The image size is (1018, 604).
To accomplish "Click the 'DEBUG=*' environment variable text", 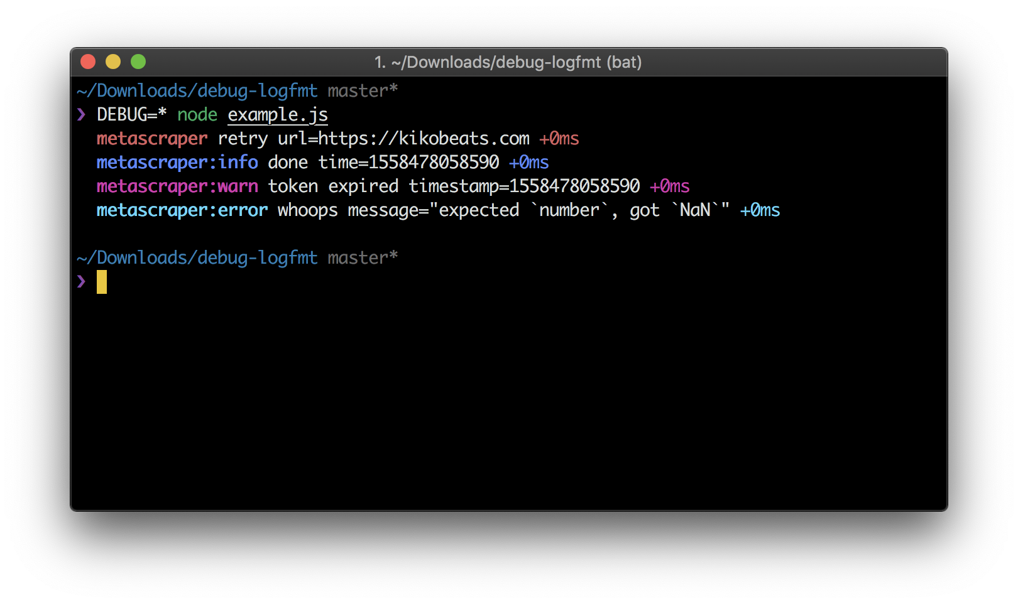I will point(131,115).
